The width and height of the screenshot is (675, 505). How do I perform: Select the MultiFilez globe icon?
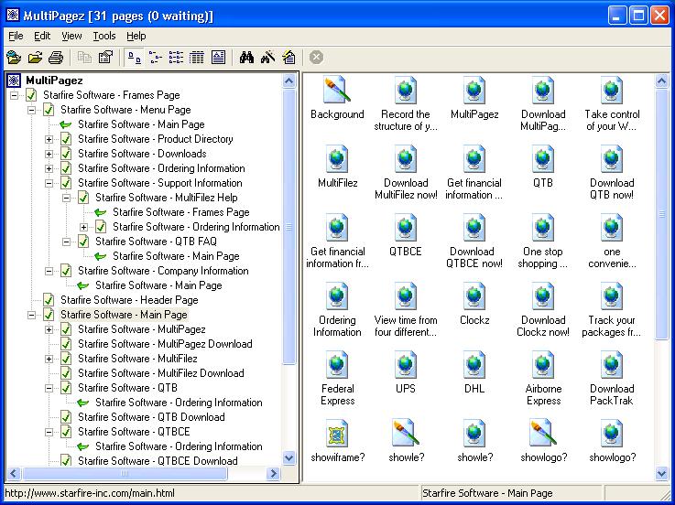[337, 158]
